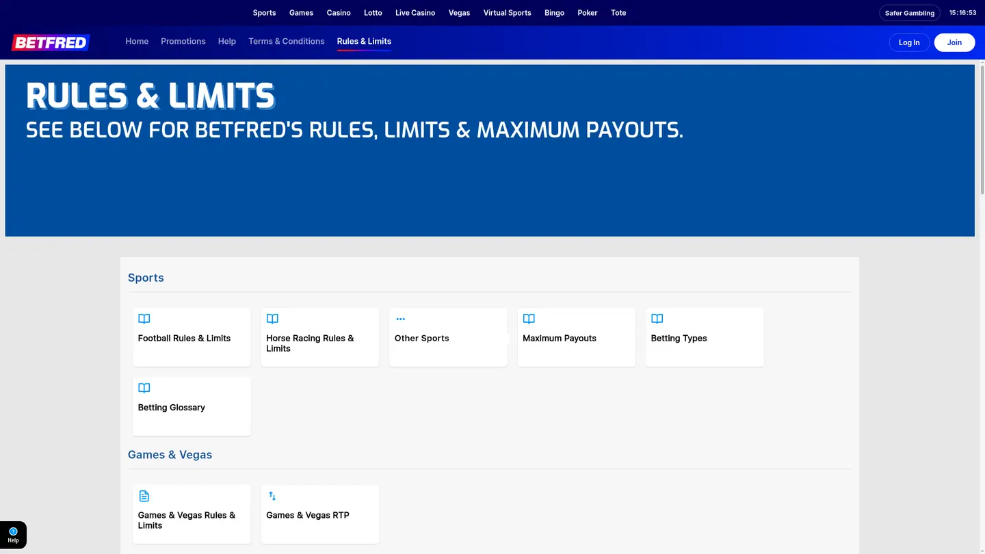
Task: Click the book icon on Football Rules card
Action: (144, 319)
